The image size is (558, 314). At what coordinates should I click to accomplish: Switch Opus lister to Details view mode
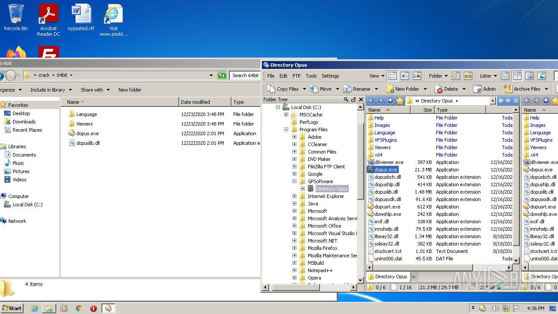click(392, 76)
